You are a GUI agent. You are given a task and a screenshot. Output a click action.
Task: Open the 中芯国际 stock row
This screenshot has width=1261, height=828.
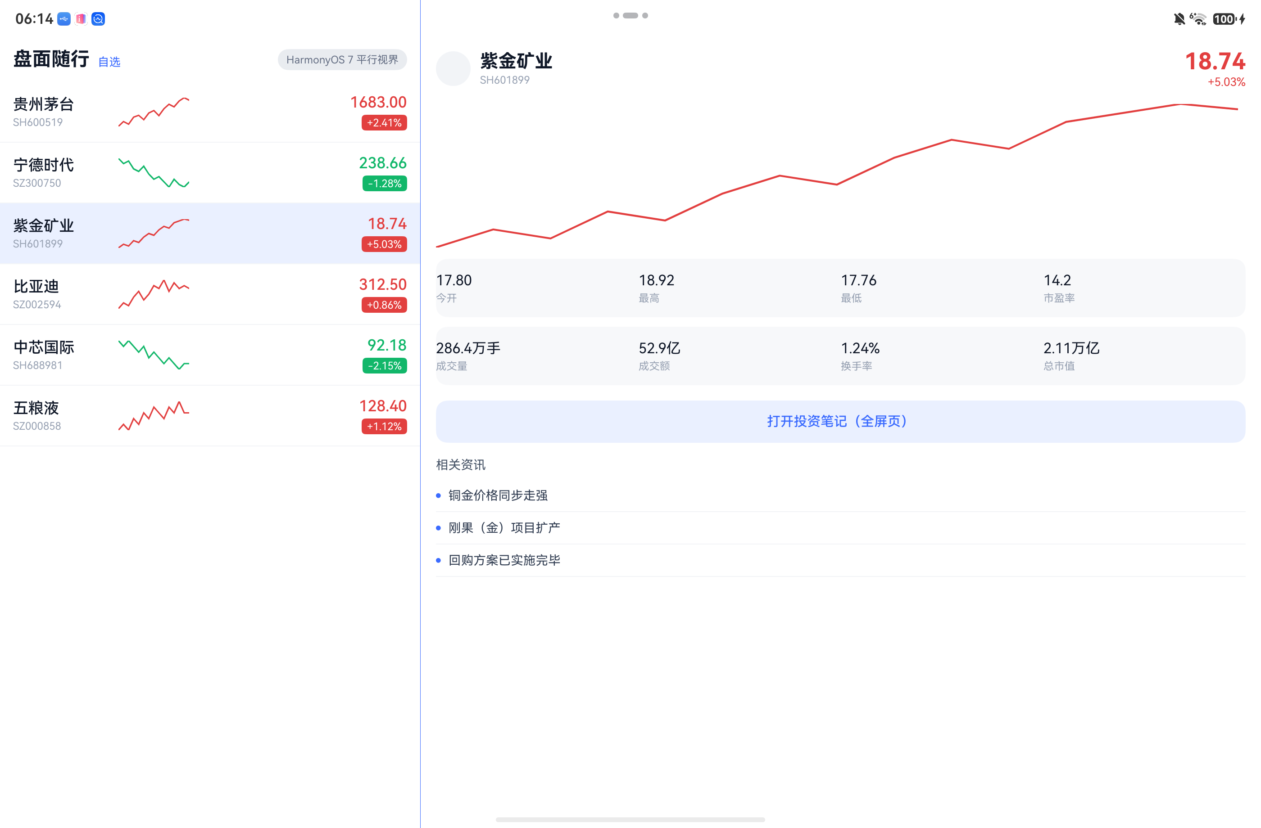pyautogui.click(x=210, y=355)
